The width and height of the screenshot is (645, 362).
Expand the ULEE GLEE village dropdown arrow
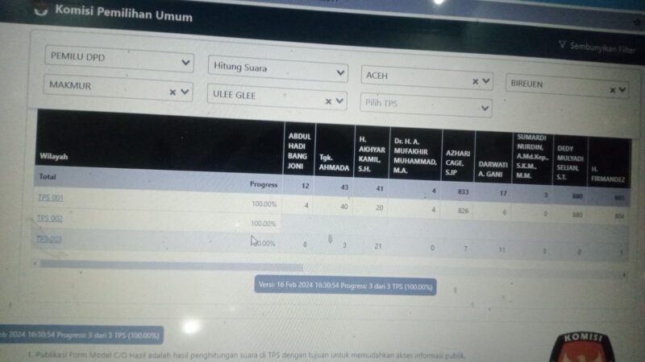point(339,101)
